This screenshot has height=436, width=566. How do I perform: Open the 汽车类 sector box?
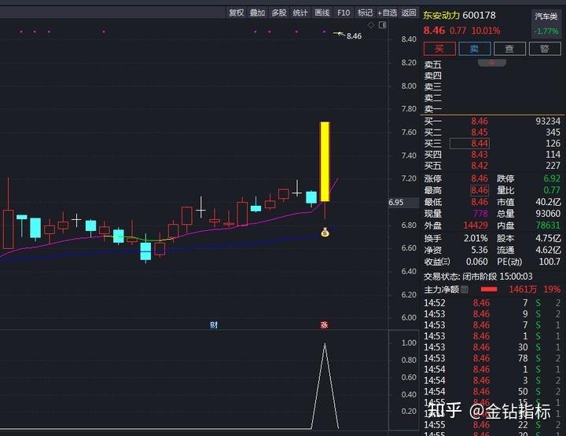pyautogui.click(x=546, y=24)
